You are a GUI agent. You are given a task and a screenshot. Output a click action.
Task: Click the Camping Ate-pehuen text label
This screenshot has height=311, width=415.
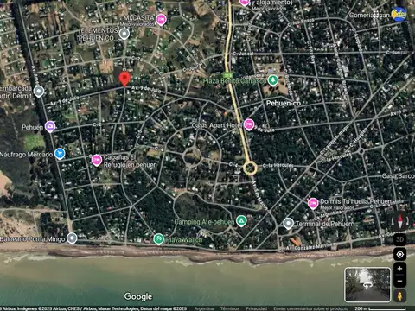tap(204, 222)
